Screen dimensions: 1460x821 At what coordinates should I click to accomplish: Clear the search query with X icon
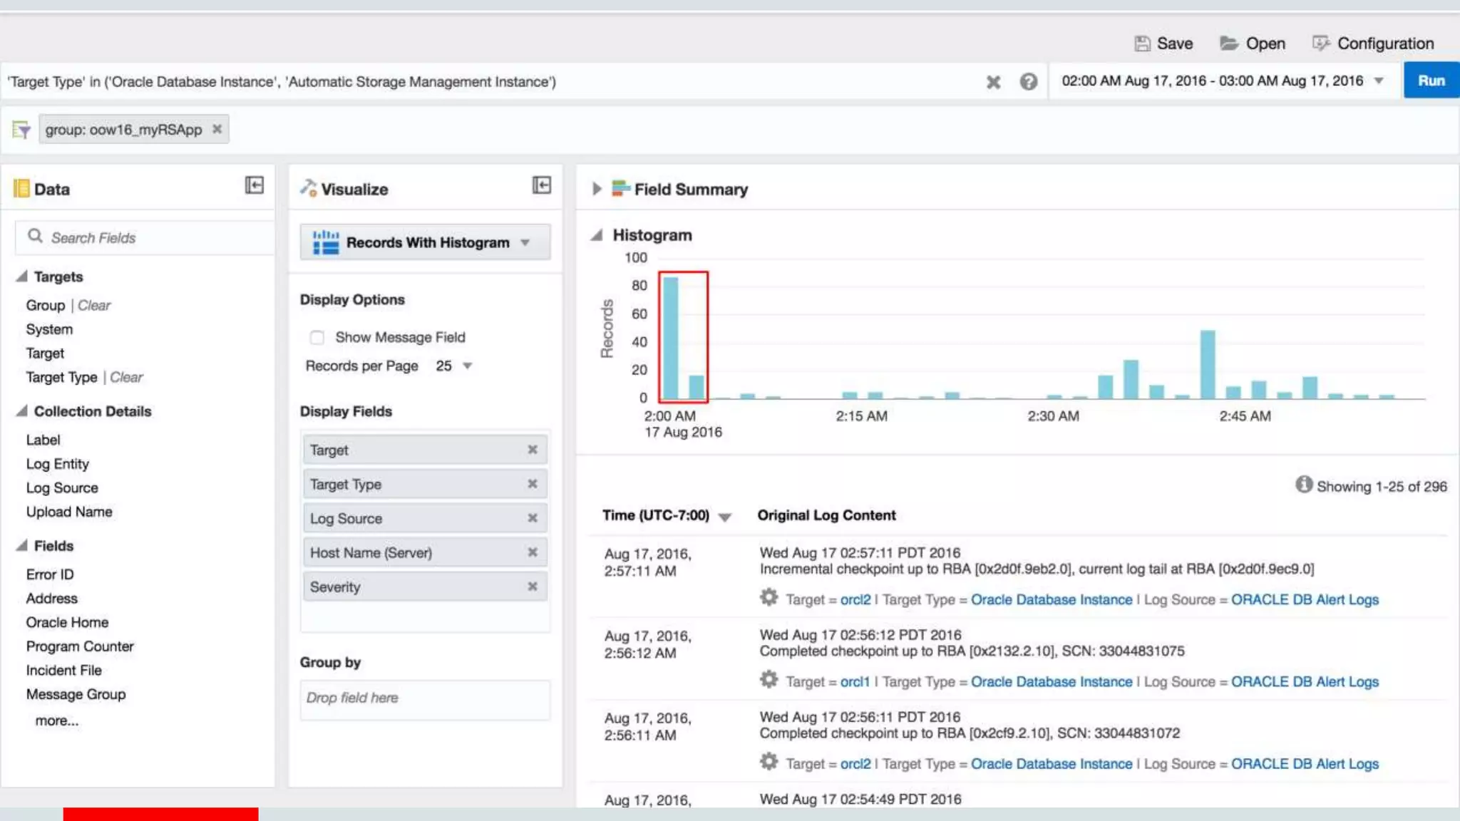tap(993, 82)
